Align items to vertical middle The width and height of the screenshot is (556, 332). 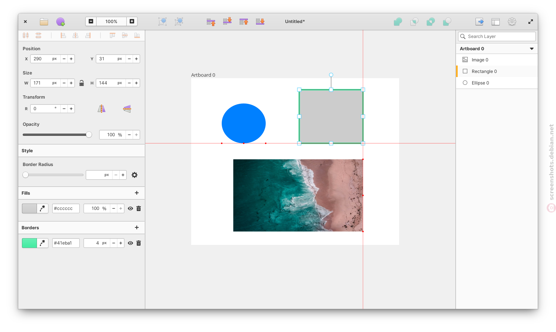(125, 35)
